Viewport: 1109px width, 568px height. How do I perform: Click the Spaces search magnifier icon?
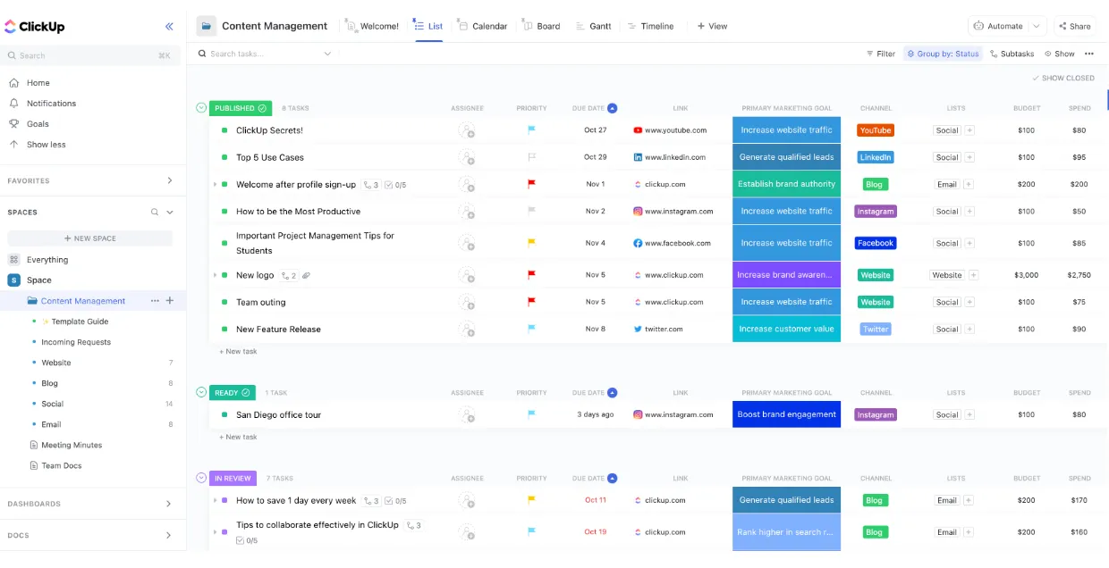pos(155,213)
